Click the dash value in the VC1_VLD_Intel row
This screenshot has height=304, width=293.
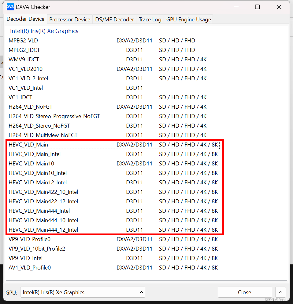point(160,88)
